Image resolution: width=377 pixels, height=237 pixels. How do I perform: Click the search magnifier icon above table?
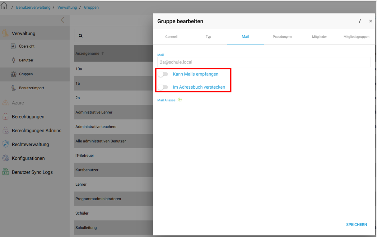[x=81, y=36]
